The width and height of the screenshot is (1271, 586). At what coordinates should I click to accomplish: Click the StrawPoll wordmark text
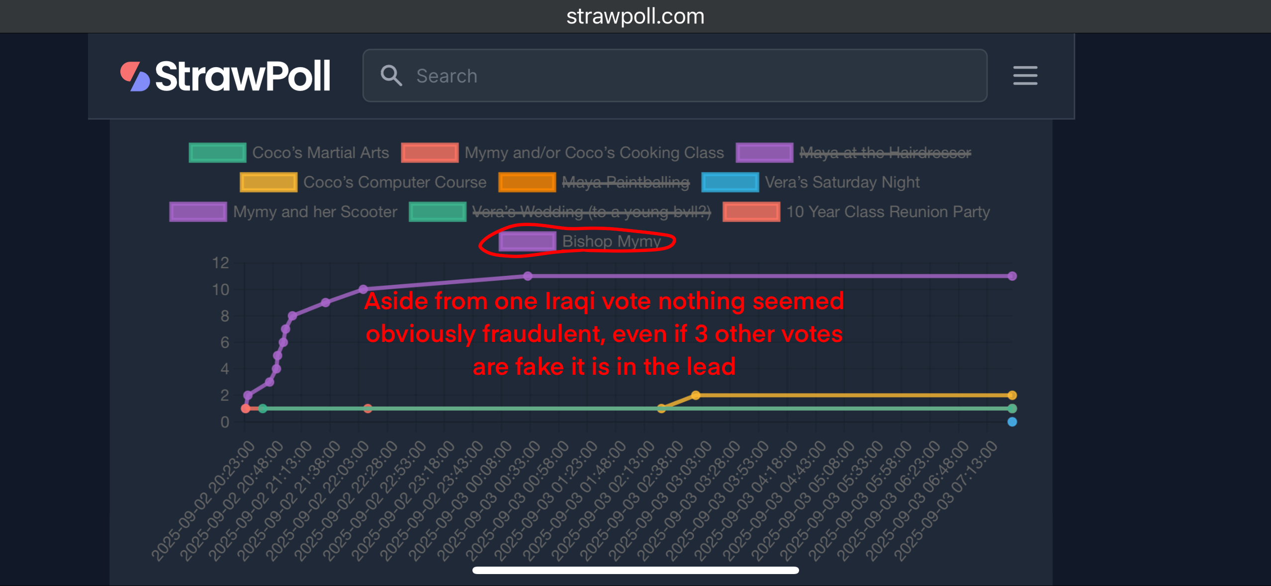coord(242,77)
